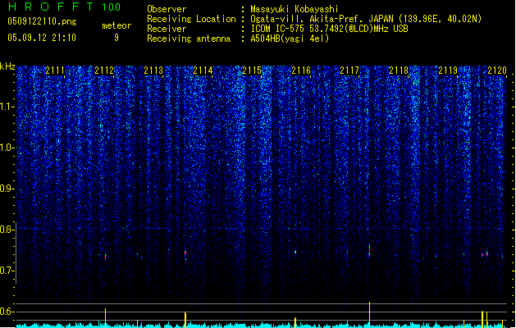Click antenna value A504HB(yagi 4el)
The width and height of the screenshot is (516, 328).
pos(290,39)
